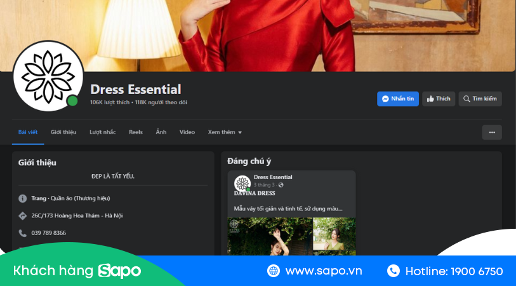The image size is (516, 286).
Task: Switch to the Giới thiệu tab
Action: [x=63, y=132]
